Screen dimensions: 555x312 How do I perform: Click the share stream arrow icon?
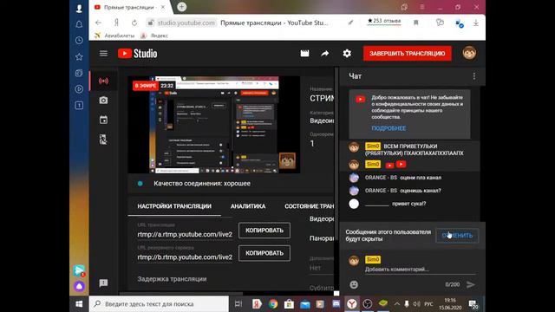coord(325,54)
